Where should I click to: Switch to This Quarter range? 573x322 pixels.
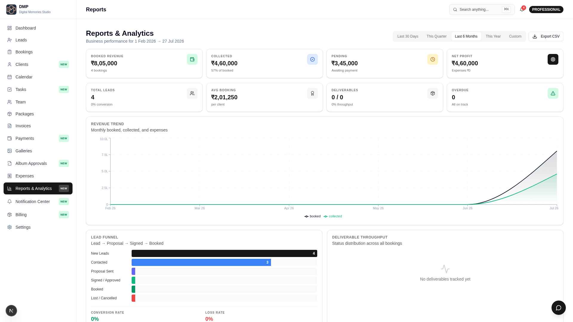[x=437, y=36]
